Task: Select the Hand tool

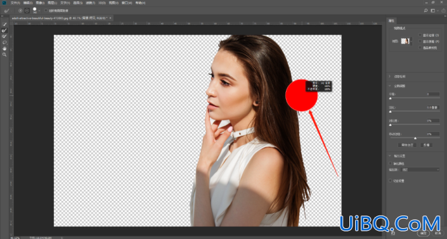Action: tap(4, 48)
